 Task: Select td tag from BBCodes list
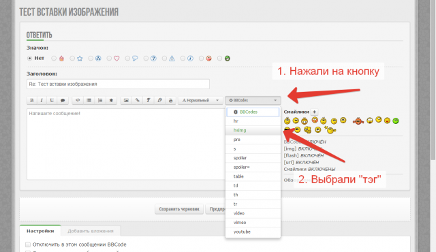pyautogui.click(x=253, y=186)
